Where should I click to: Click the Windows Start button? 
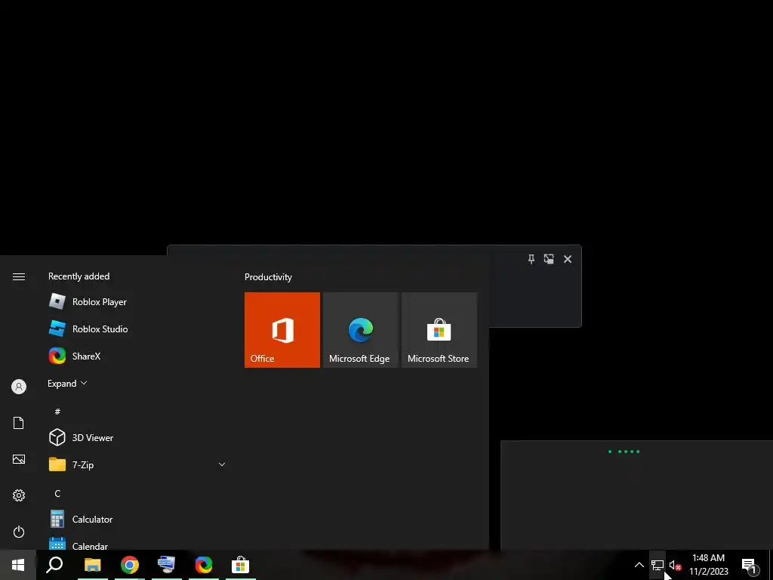18,565
